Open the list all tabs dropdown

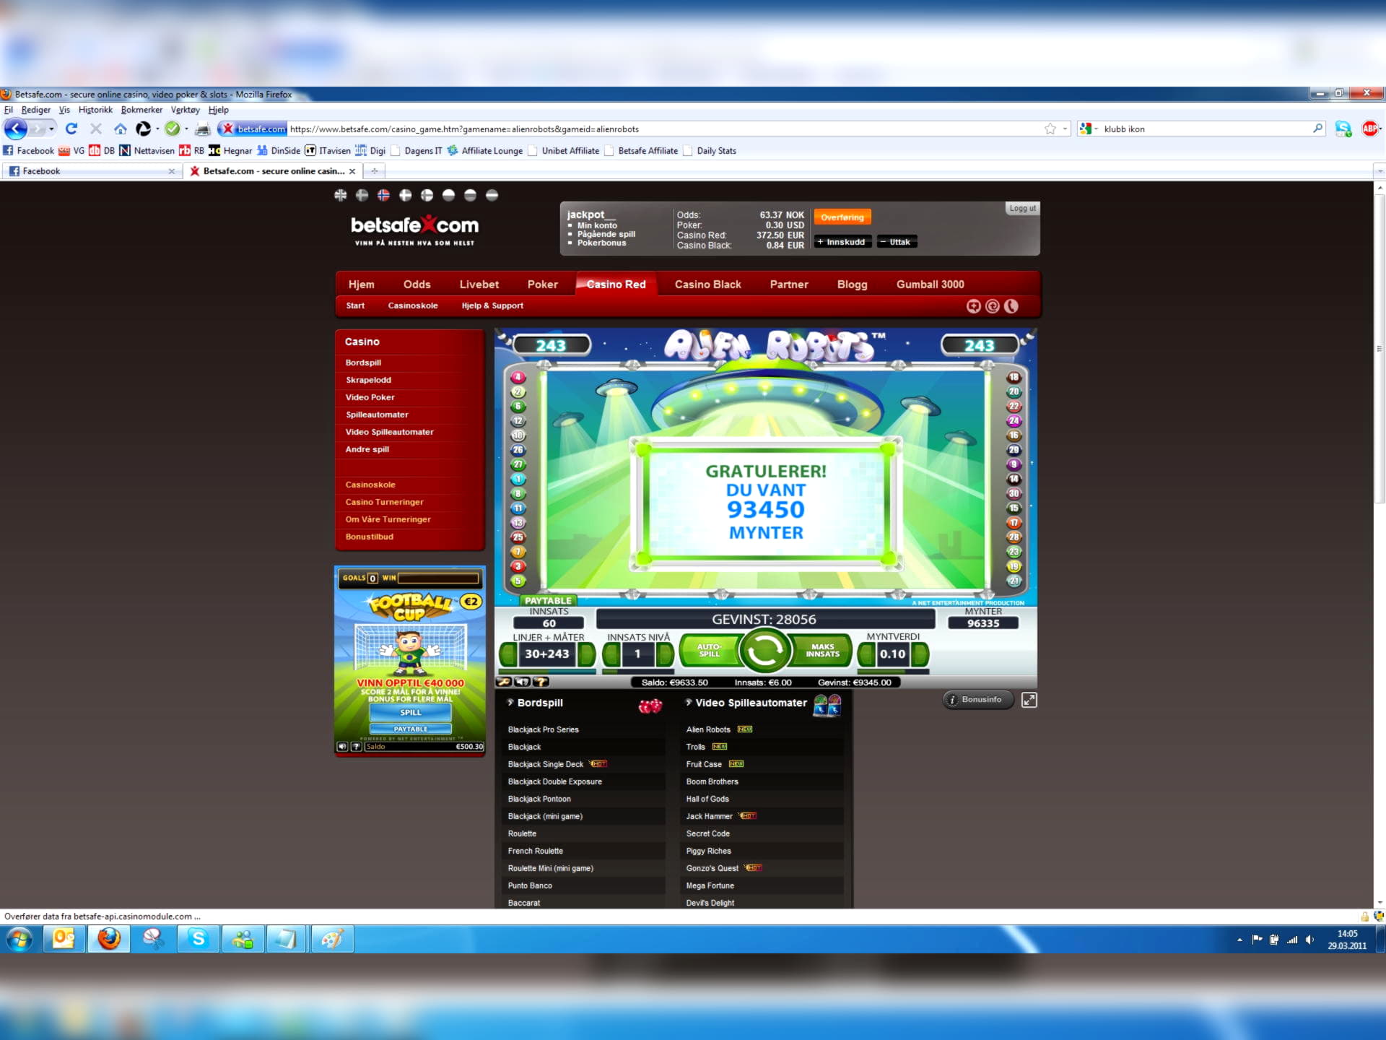(1380, 171)
